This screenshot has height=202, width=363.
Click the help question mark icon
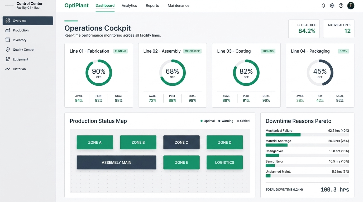pyautogui.click(x=341, y=6)
